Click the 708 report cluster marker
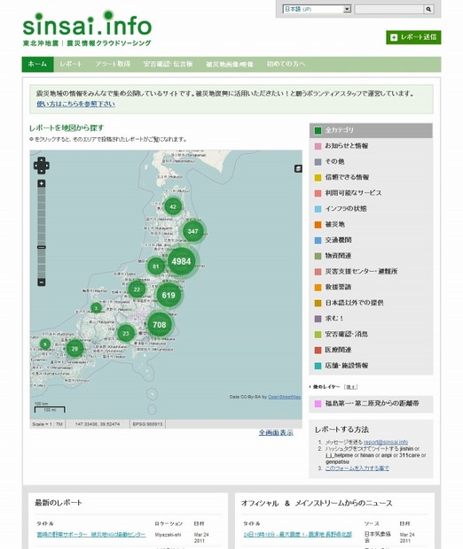463x549 pixels. pos(160,325)
